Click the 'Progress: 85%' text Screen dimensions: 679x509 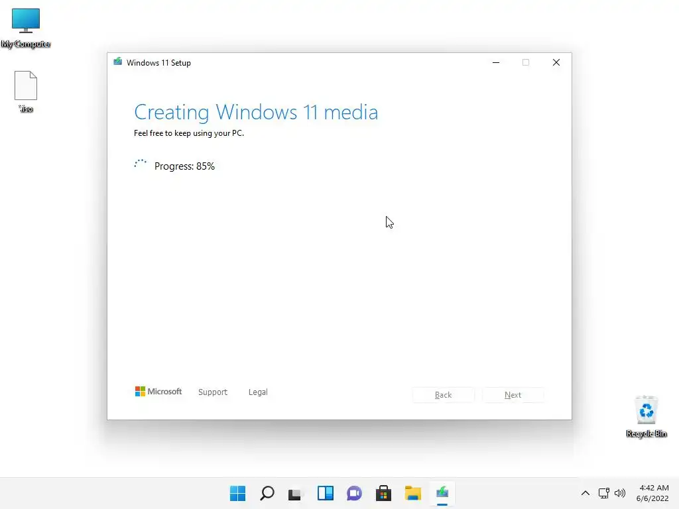(184, 166)
